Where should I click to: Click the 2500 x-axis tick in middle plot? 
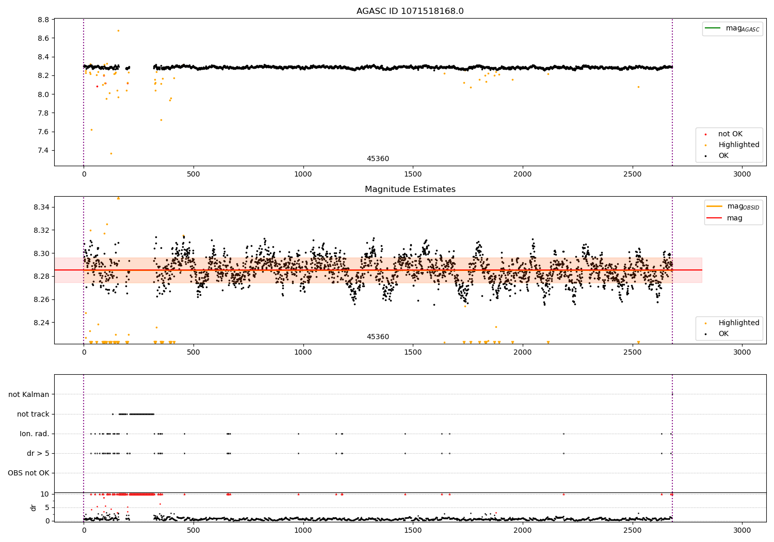click(x=632, y=353)
